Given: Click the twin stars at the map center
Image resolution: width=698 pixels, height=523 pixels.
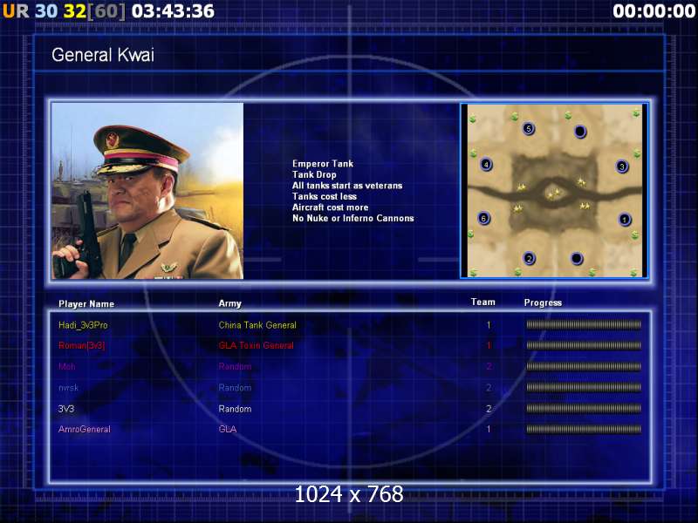Looking at the screenshot, I should (554, 194).
